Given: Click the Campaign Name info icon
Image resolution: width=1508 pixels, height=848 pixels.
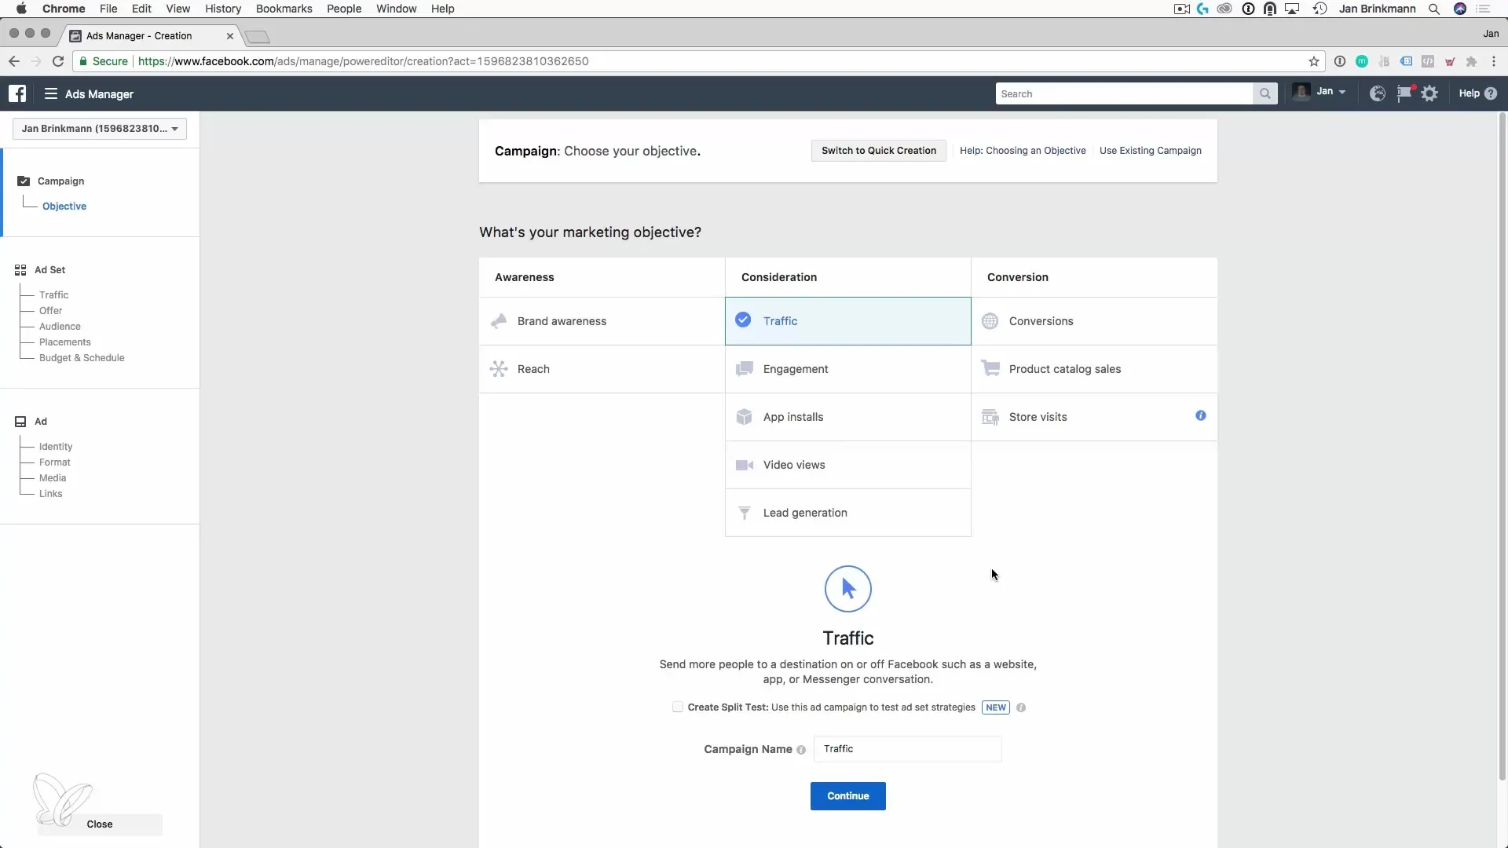Looking at the screenshot, I should tap(801, 750).
